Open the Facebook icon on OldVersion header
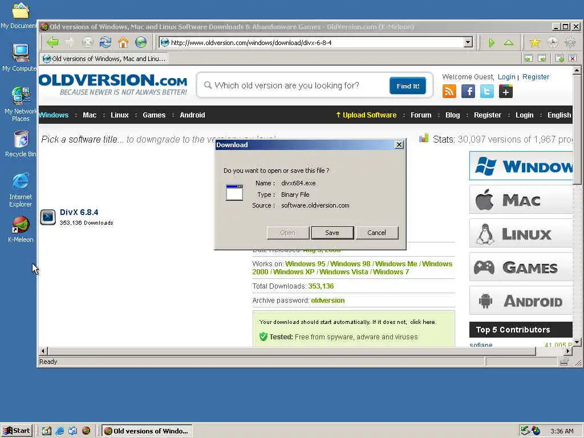The width and height of the screenshot is (584, 438). 468,91
